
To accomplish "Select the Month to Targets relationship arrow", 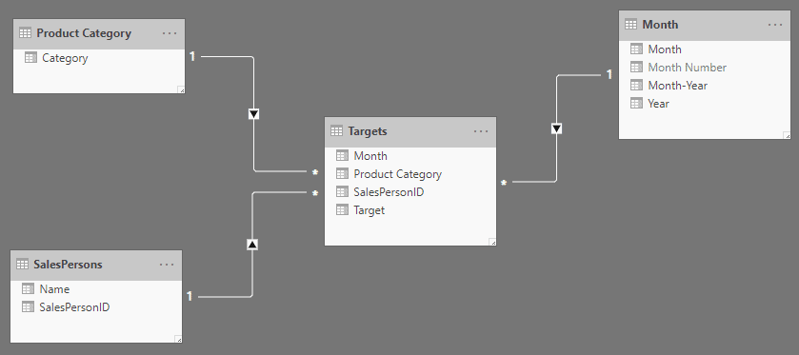I will point(556,128).
